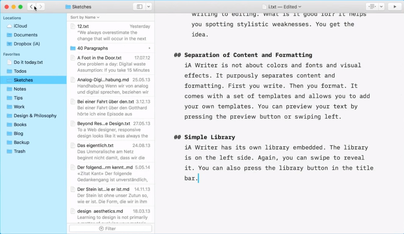Image resolution: width=404 pixels, height=234 pixels.
Task: Click the Locations section header
Action: tap(12, 18)
